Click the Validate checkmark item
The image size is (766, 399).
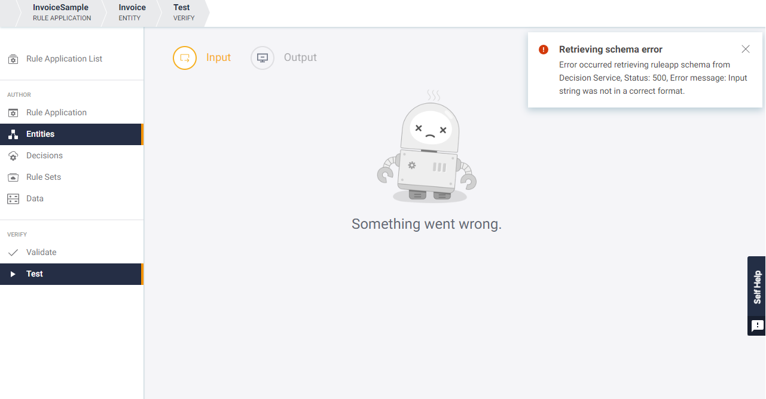tap(41, 252)
